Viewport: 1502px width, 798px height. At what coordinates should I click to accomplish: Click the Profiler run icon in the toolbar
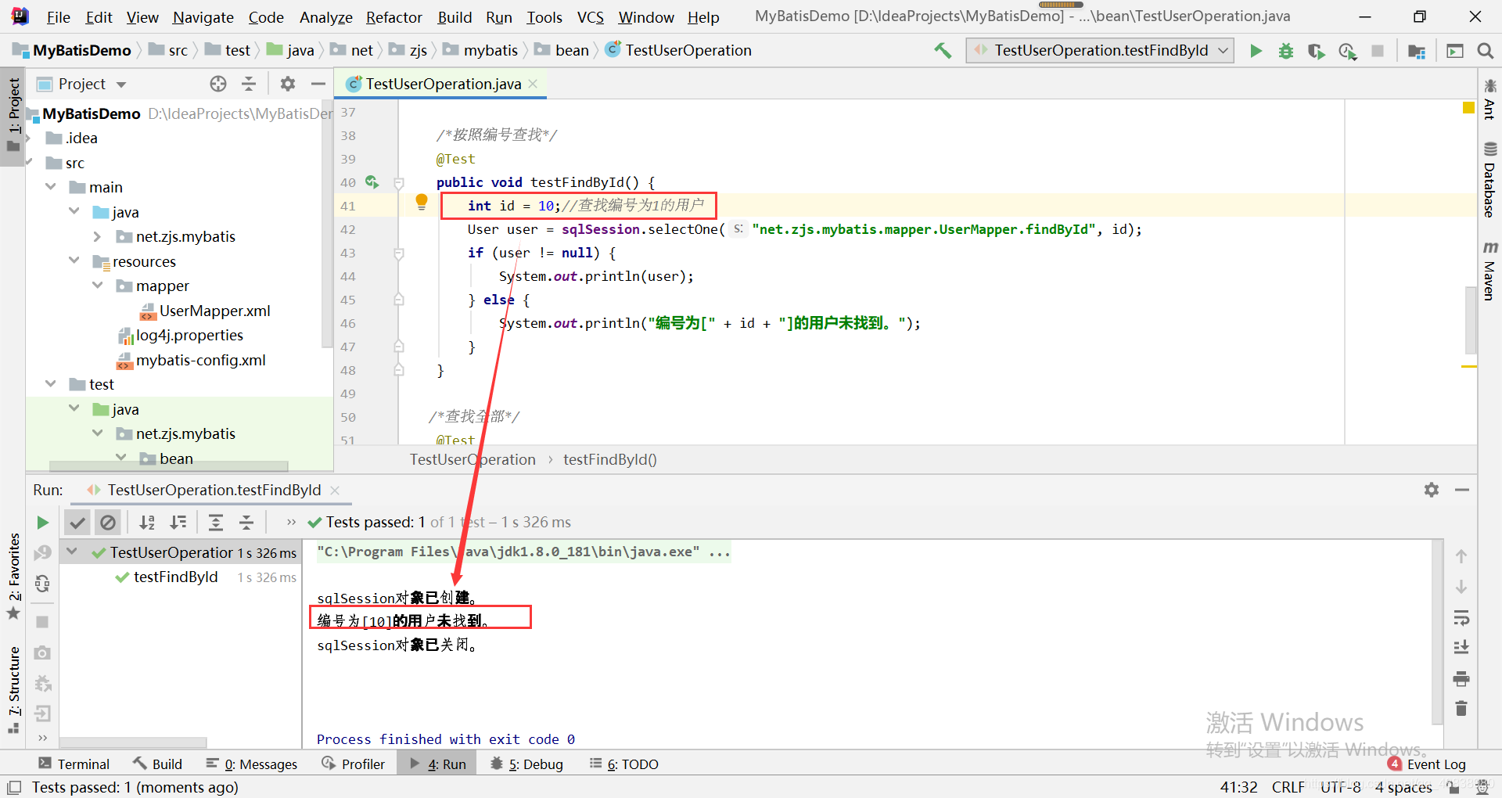pyautogui.click(x=1347, y=51)
